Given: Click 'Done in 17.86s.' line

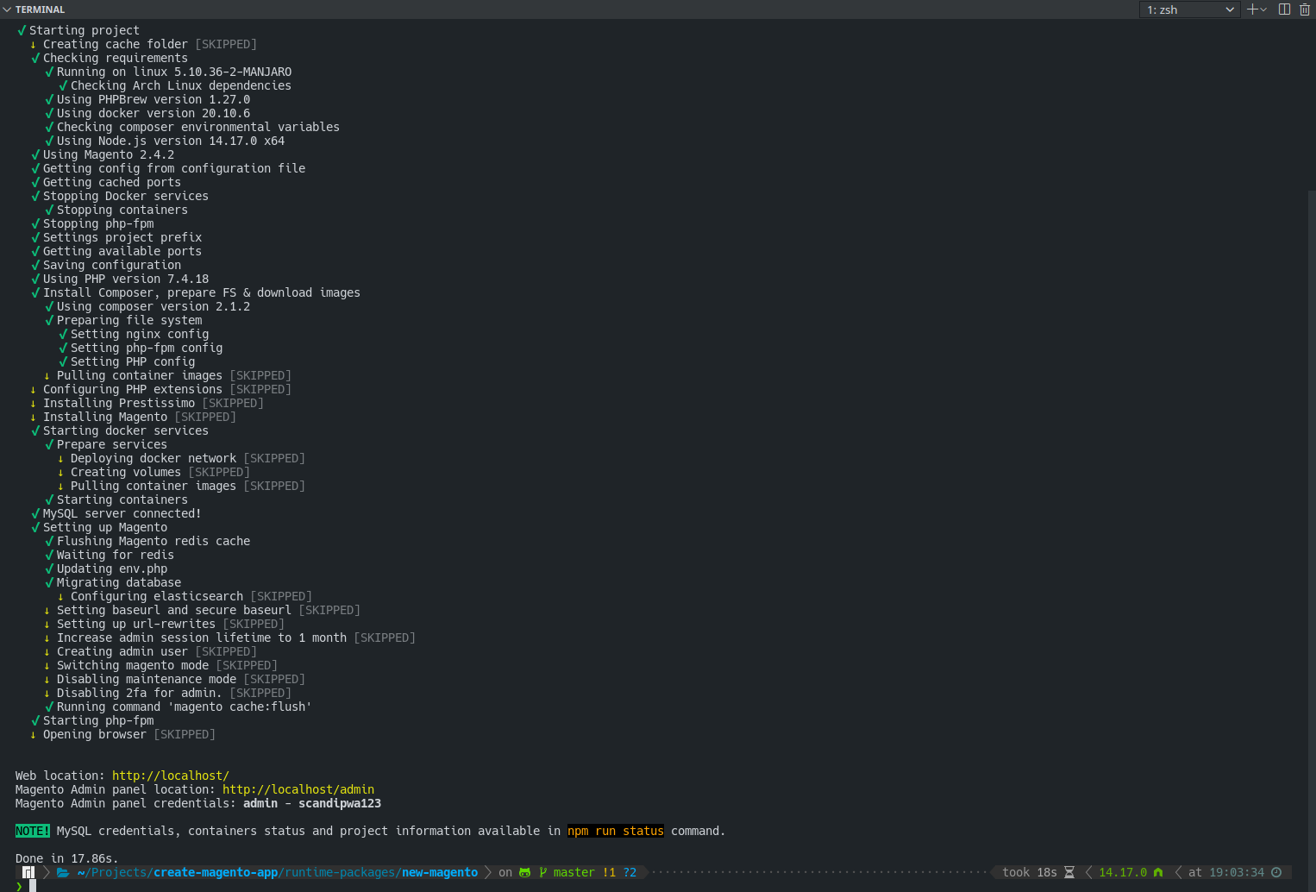Looking at the screenshot, I should tap(67, 858).
